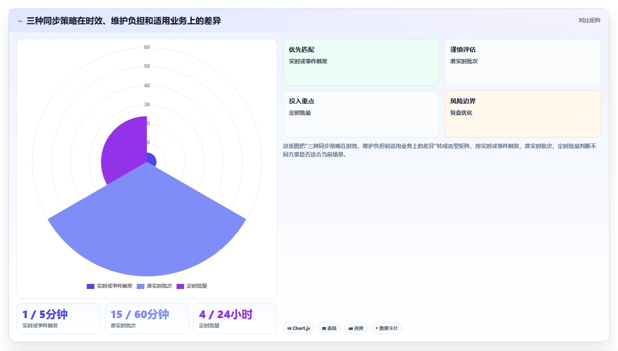Select the small indigo 实时或事件触发 chart segment

pyautogui.click(x=151, y=159)
